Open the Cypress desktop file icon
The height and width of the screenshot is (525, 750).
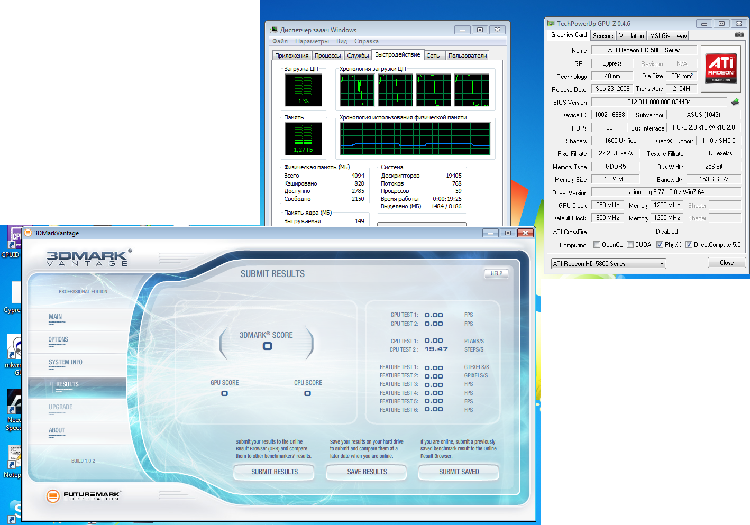(x=14, y=297)
